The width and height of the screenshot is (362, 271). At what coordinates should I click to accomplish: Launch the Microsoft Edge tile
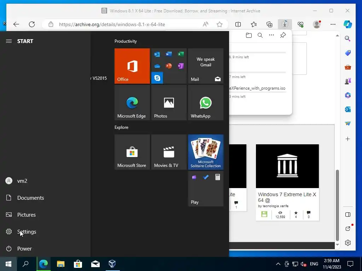pyautogui.click(x=132, y=103)
